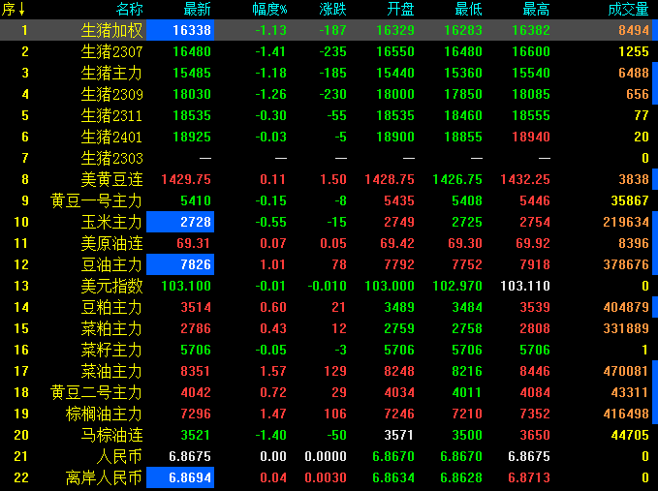Viewport: 658px width, 491px height.
Task: Click the 幅度% column header
Action: pyautogui.click(x=268, y=10)
